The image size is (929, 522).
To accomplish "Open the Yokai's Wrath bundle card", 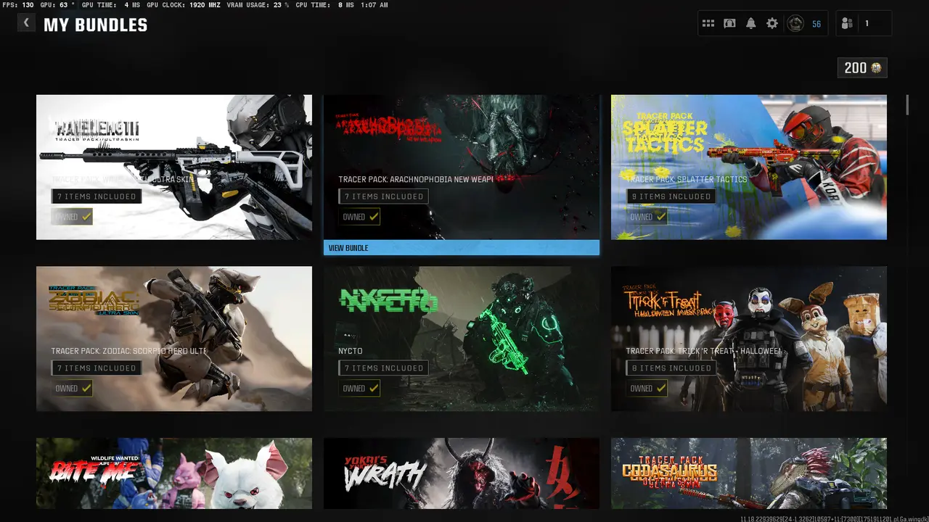I will 462,473.
